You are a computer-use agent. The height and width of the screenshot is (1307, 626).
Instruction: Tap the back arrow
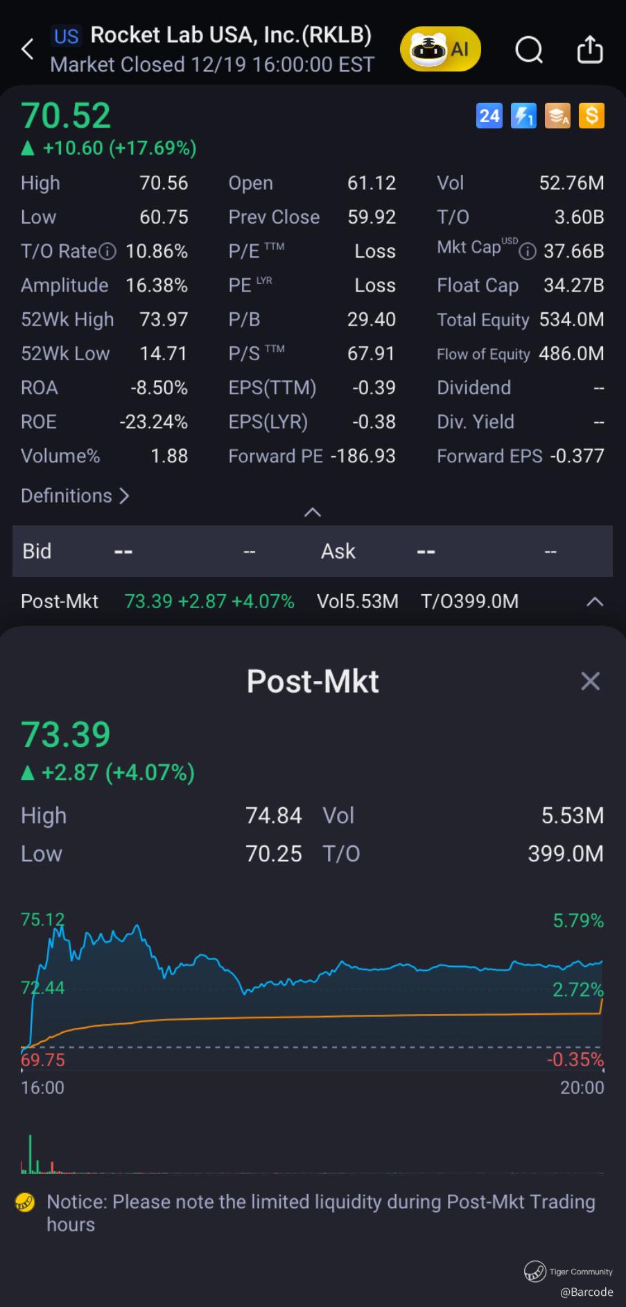28,49
